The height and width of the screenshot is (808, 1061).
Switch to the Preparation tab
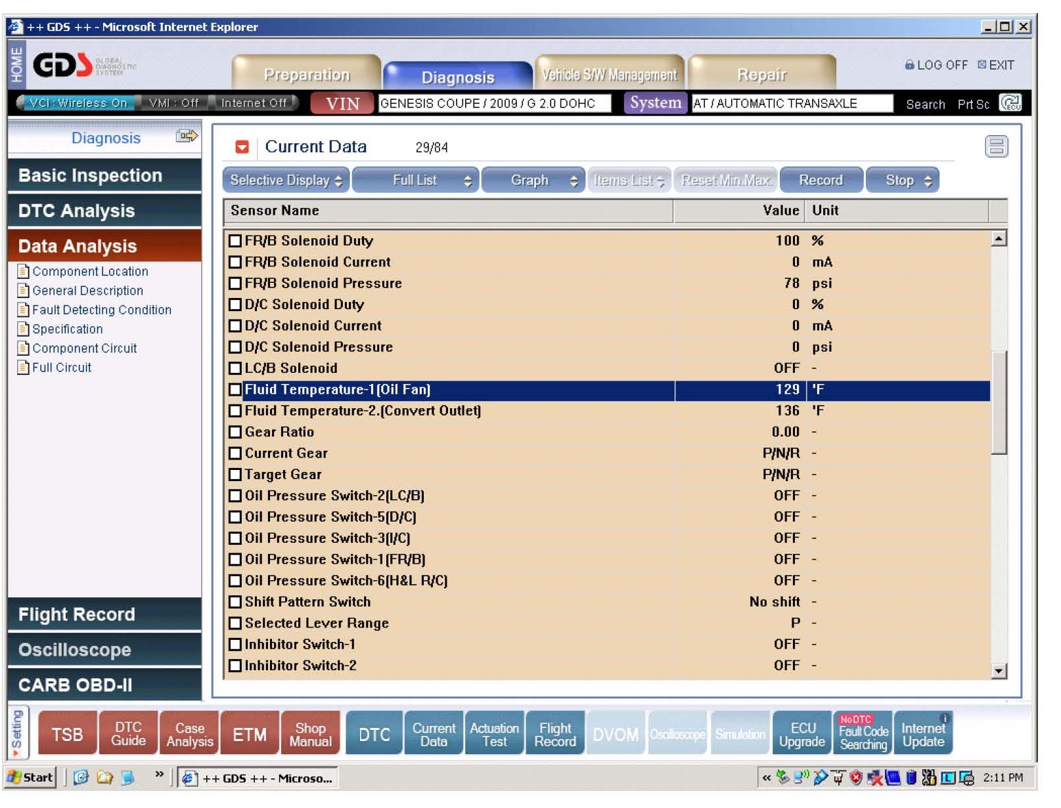click(306, 74)
